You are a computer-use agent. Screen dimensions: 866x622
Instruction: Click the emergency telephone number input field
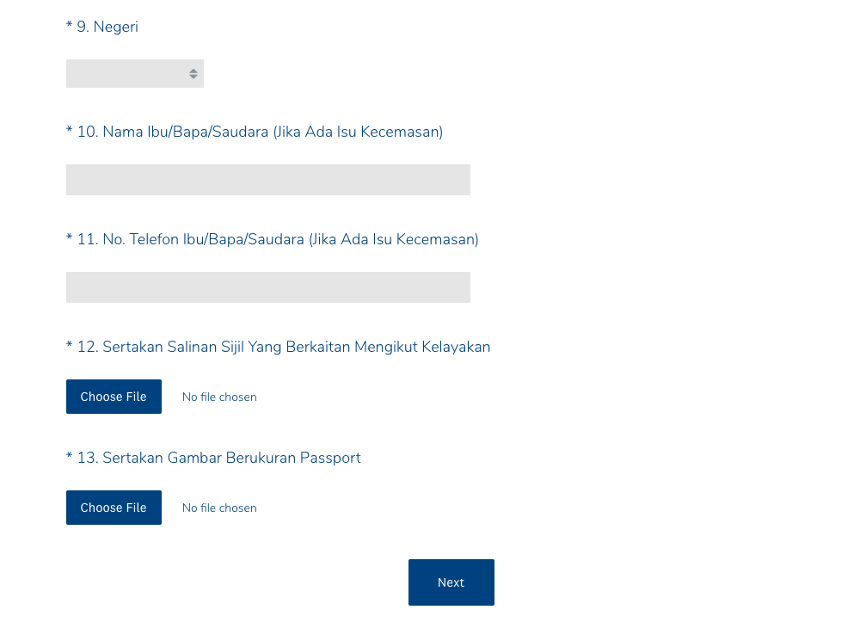click(x=267, y=286)
